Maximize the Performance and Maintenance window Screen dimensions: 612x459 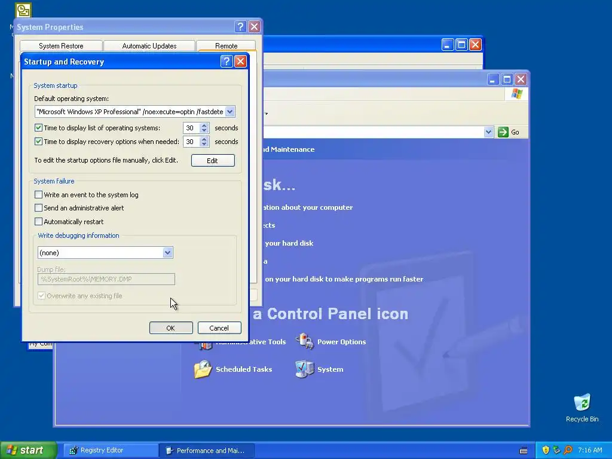click(x=507, y=79)
